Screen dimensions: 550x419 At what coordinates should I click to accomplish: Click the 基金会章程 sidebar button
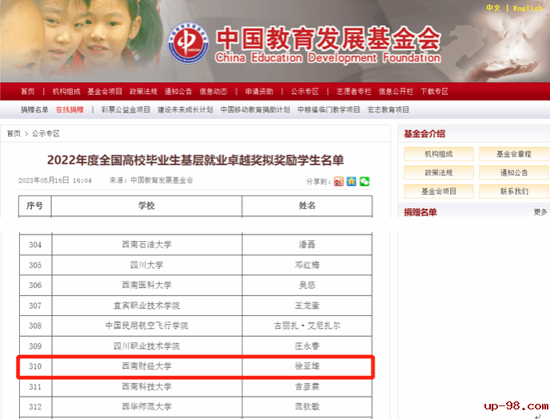[514, 153]
